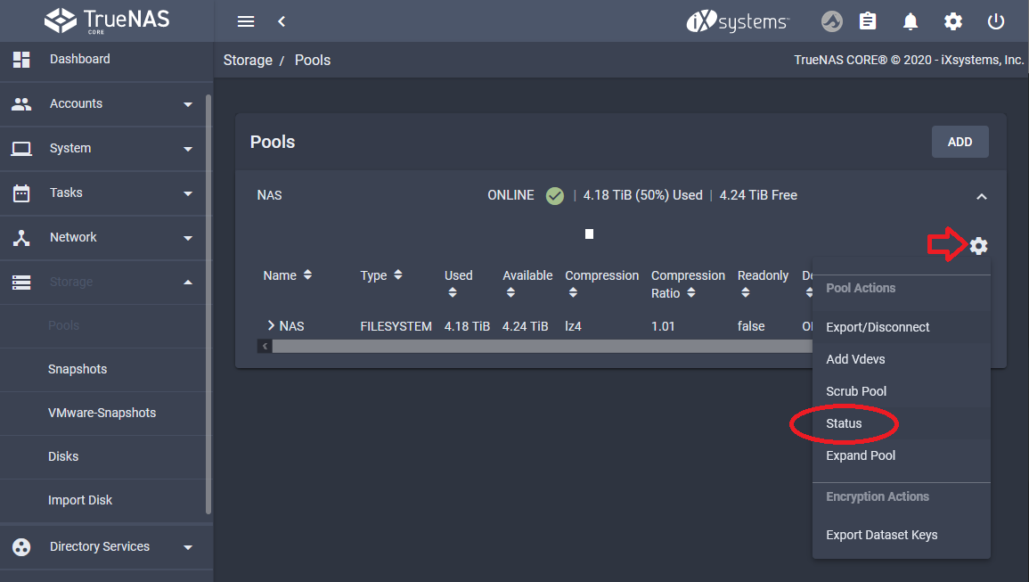This screenshot has height=582, width=1029.
Task: Click the 1.01 compression ratio cell
Action: tap(663, 326)
